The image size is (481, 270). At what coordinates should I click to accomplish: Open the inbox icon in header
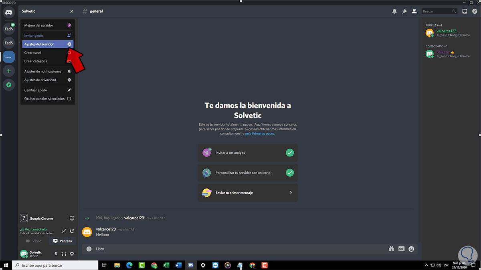(x=465, y=11)
